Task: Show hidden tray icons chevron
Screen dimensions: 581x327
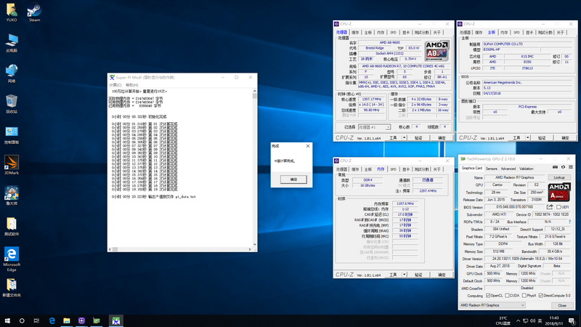Action: pos(518,320)
